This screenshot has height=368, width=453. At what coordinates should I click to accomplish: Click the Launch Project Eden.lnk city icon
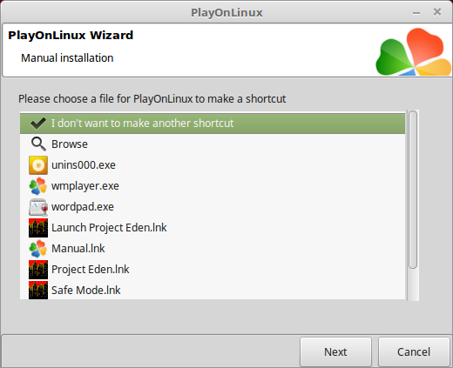click(x=38, y=228)
